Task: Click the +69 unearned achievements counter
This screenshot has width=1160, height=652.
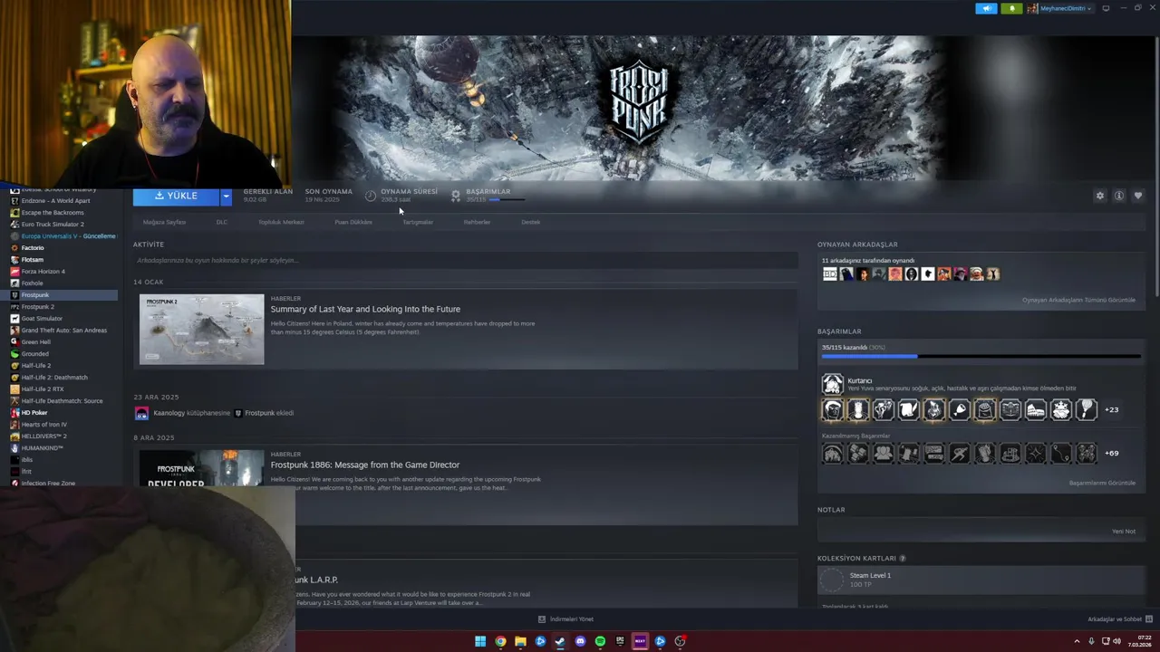Action: click(x=1111, y=453)
